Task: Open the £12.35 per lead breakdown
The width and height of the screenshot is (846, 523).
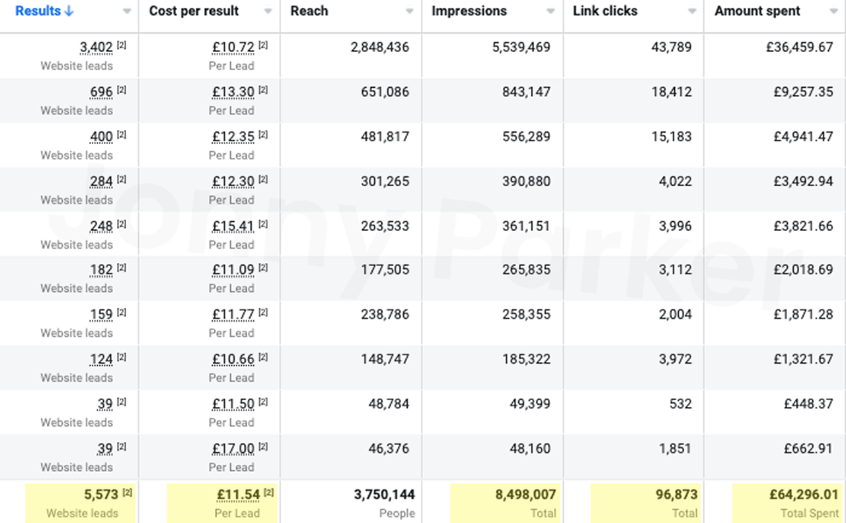Action: [x=233, y=136]
